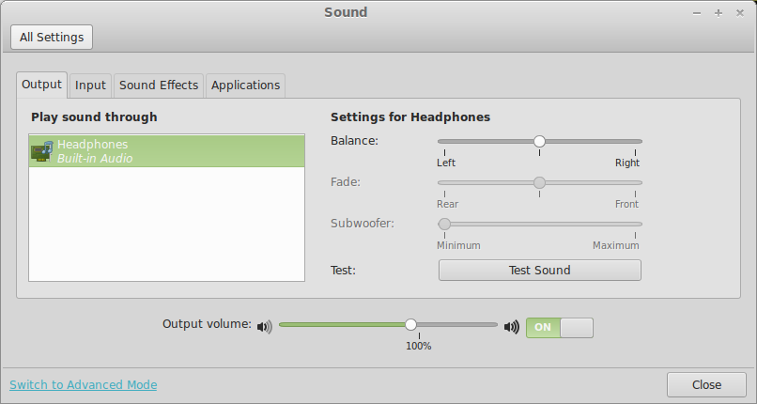
Task: Toggle the output volume ON switch
Action: (x=560, y=327)
